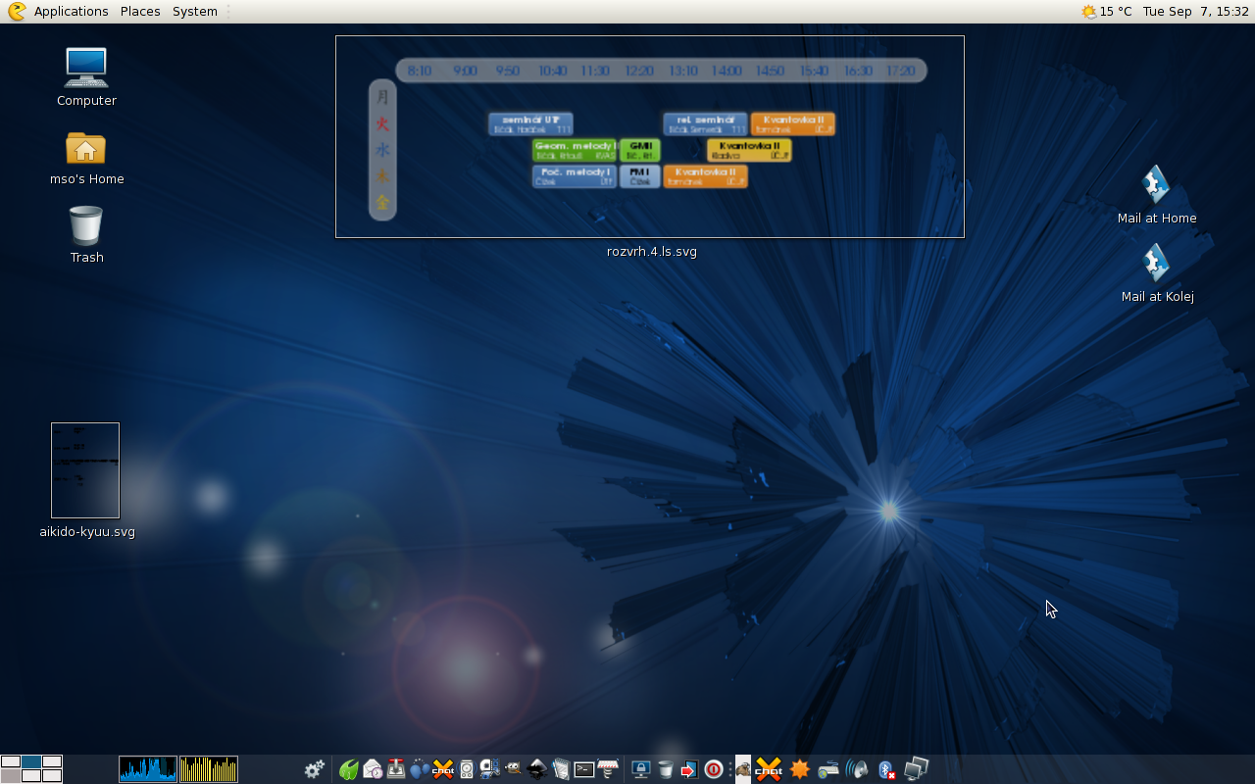Launch the blue footprints application
Viewport: 1255px width, 784px height.
(x=420, y=769)
